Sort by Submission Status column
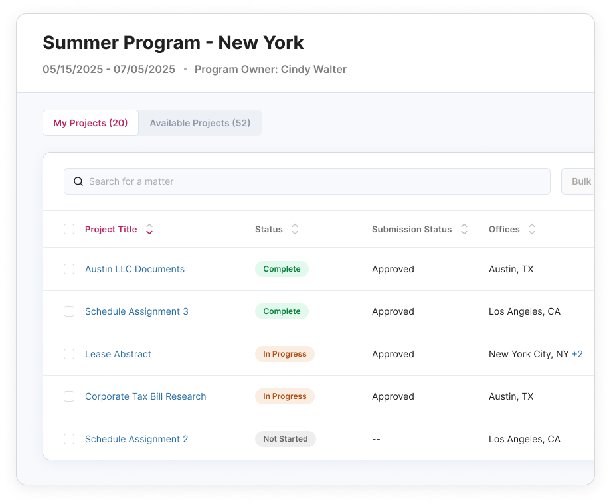The width and height of the screenshot is (611, 504). click(464, 229)
